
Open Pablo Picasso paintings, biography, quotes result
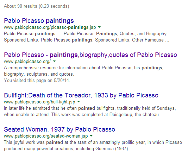pos(90,55)
